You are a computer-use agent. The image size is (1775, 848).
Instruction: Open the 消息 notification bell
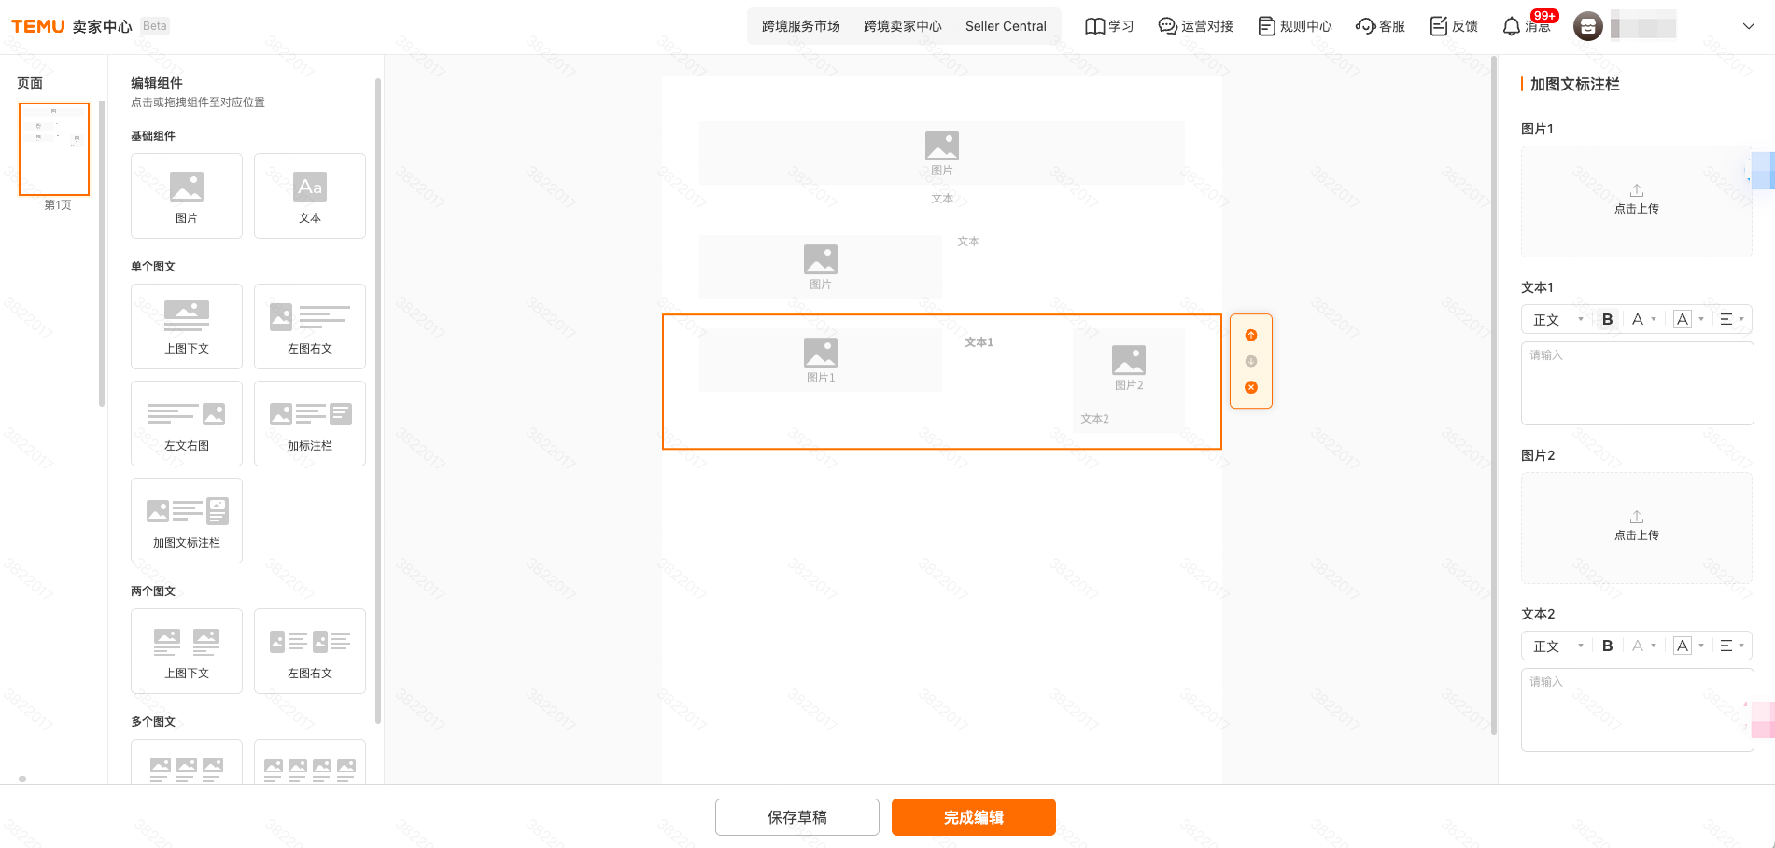pyautogui.click(x=1512, y=26)
